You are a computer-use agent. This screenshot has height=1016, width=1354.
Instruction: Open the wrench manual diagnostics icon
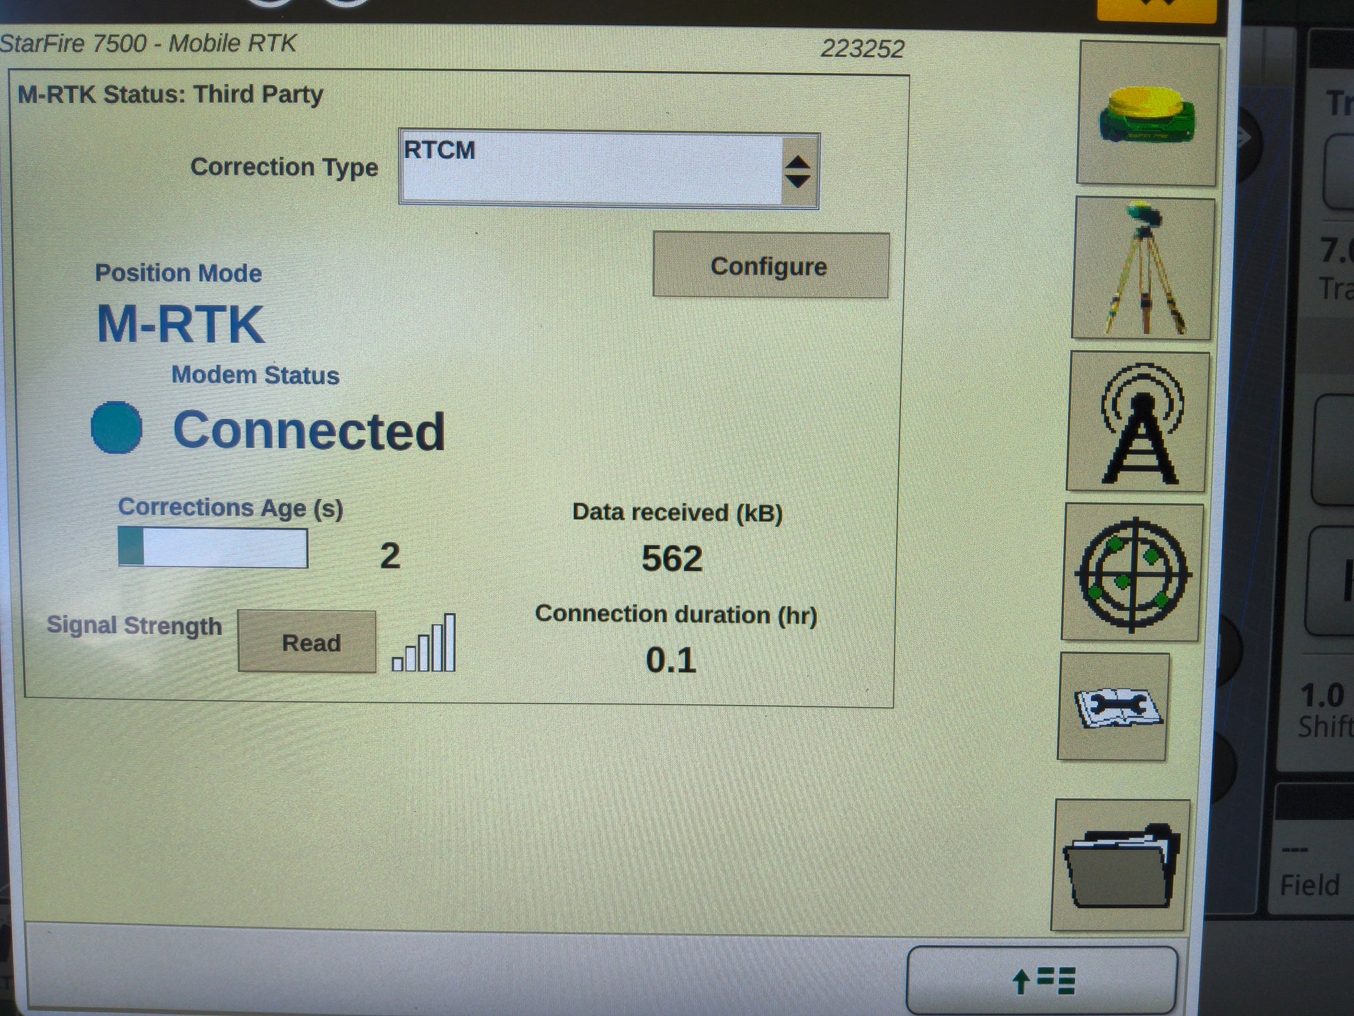pos(1114,706)
